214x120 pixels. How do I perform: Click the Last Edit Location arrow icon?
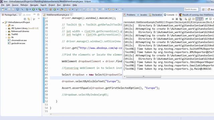pos(109,9)
